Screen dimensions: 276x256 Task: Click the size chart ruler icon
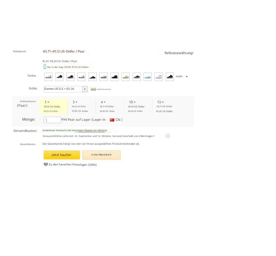click(x=93, y=89)
